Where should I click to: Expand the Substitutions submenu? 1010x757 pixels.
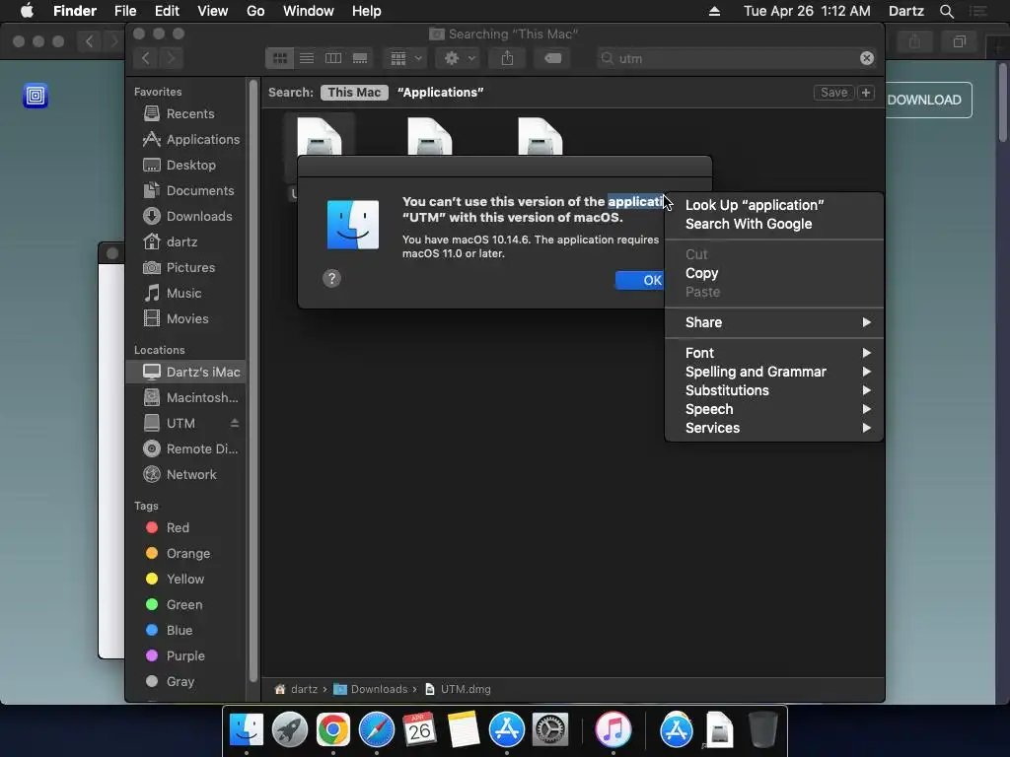[x=773, y=390]
